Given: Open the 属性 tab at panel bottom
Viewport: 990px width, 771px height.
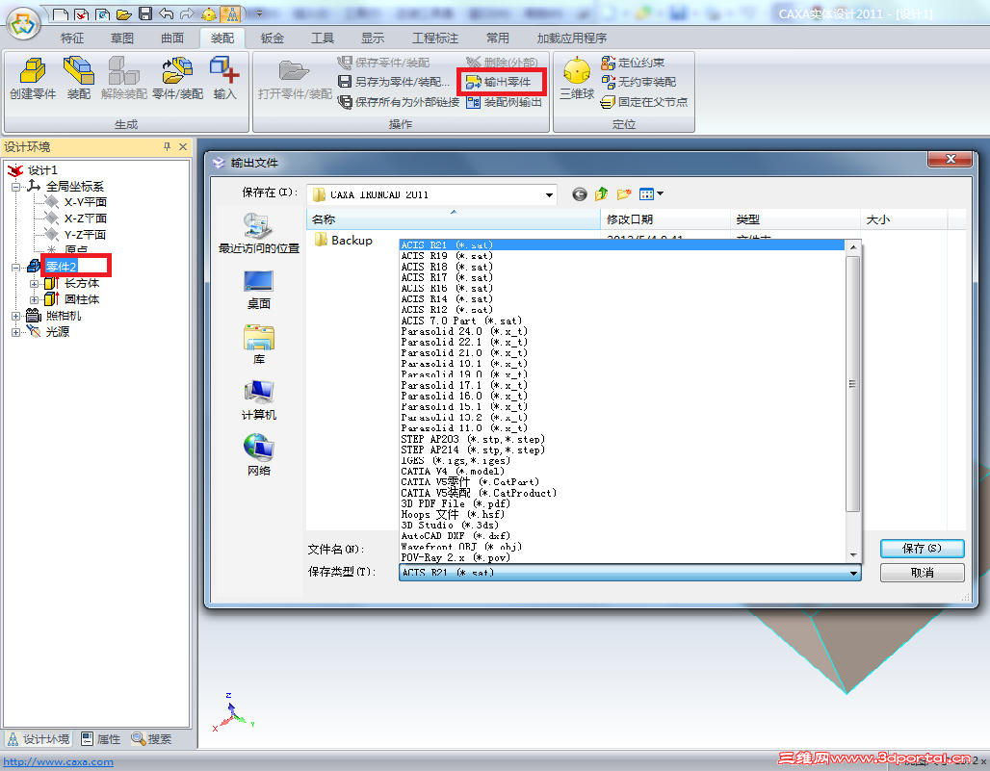Looking at the screenshot, I should click(x=101, y=739).
